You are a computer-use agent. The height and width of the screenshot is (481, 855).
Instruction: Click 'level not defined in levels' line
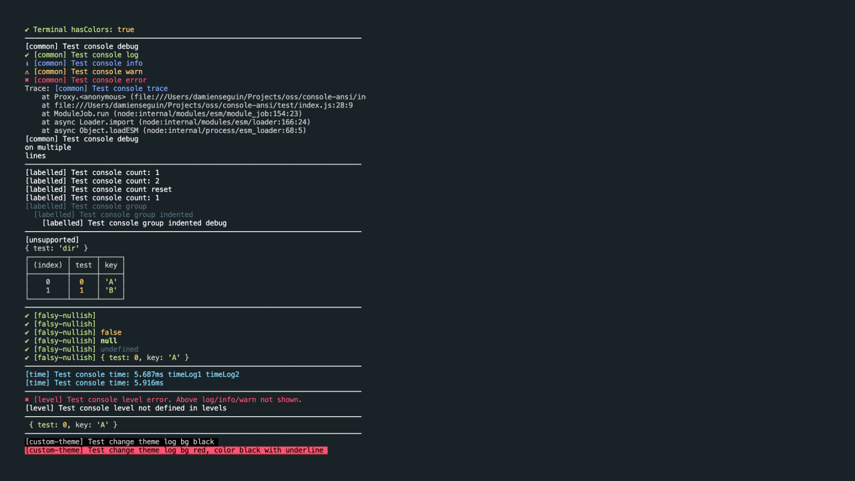126,408
